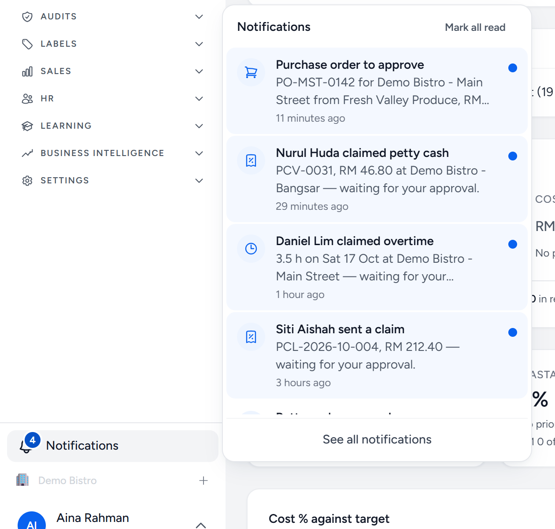Click the PCV-0031 RM 46.80 description text
This screenshot has width=555, height=529.
tap(381, 179)
